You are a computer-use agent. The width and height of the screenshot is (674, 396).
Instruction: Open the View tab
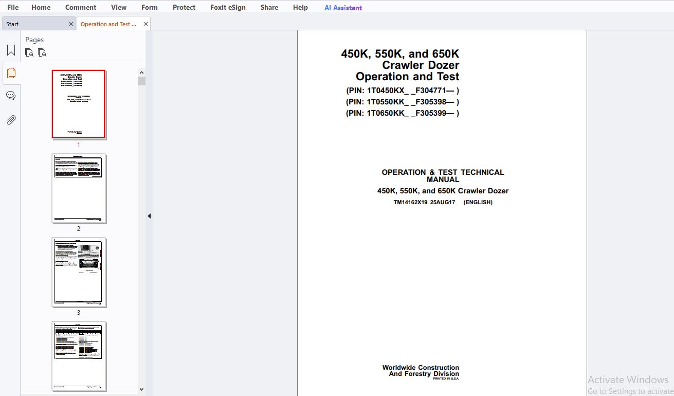(119, 7)
